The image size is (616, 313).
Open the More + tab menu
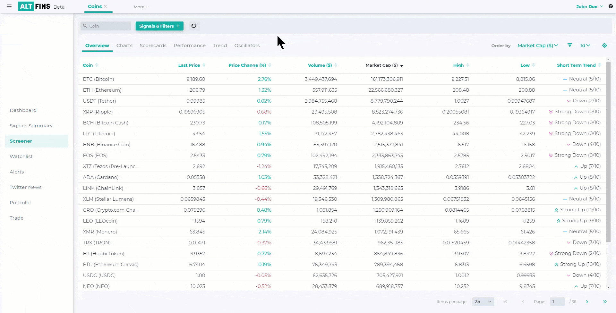click(x=141, y=7)
